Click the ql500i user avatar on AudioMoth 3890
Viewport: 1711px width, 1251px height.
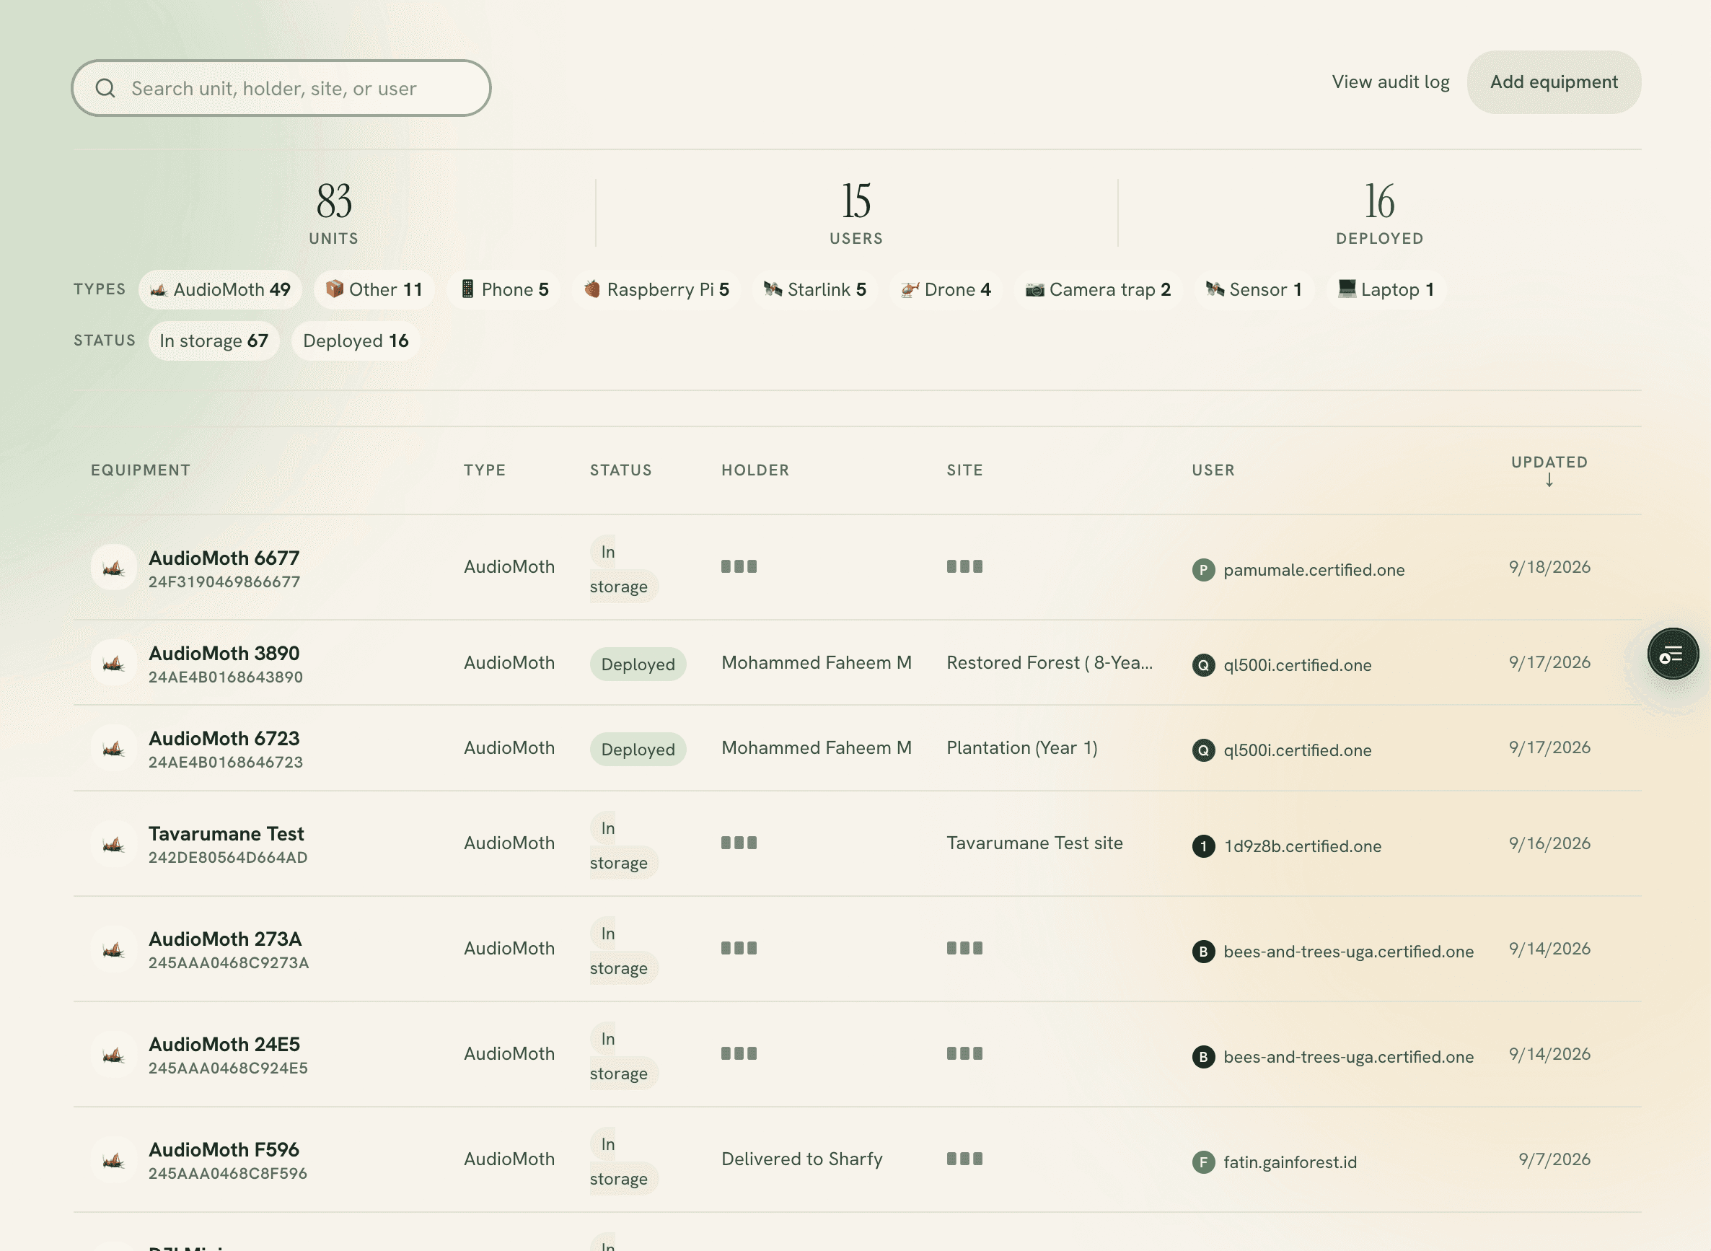(x=1203, y=665)
